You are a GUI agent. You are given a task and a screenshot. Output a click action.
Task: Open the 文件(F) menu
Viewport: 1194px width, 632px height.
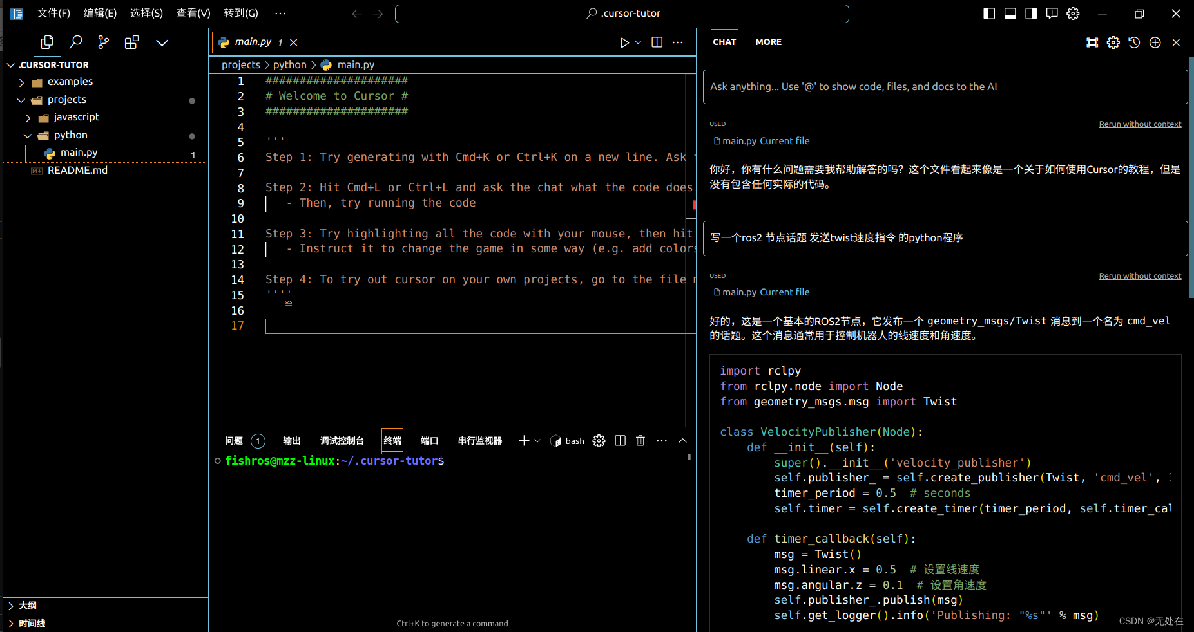coord(53,14)
